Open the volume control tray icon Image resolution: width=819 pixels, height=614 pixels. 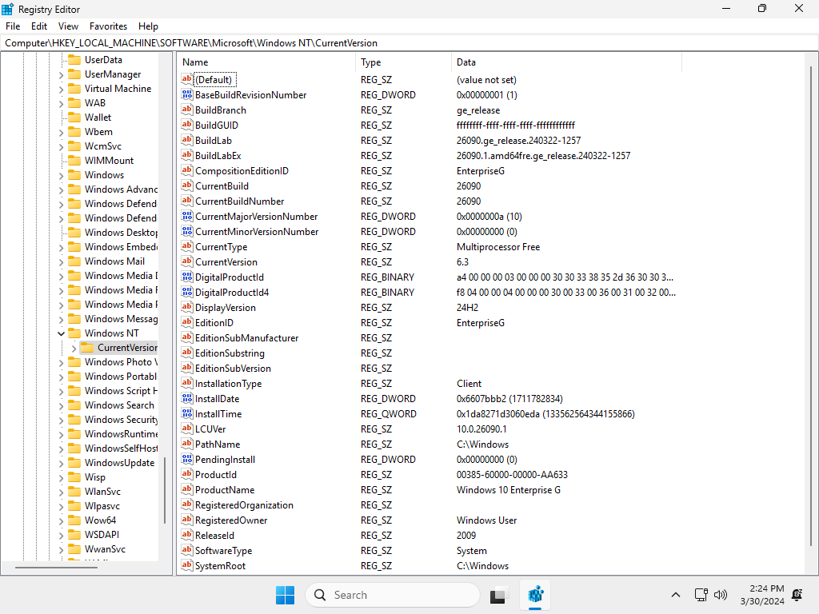721,595
